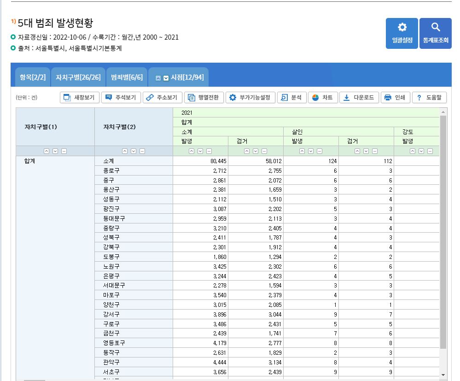
Task: Open 도움말 help
Action: click(429, 98)
